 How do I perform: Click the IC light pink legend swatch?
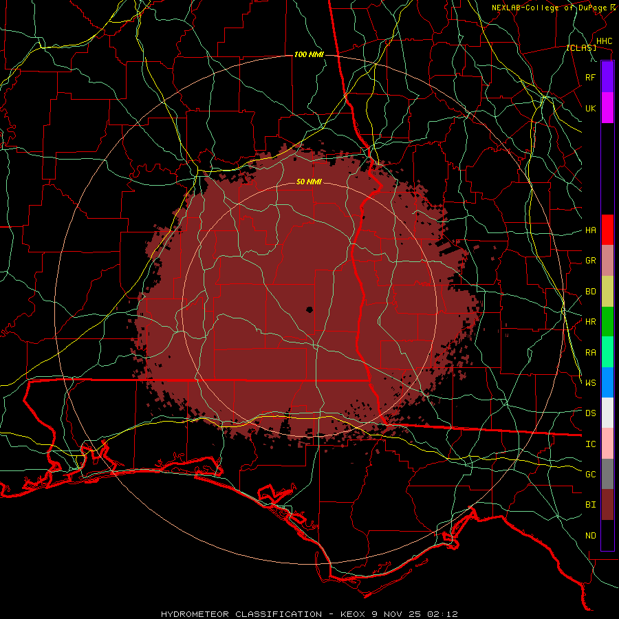[607, 444]
